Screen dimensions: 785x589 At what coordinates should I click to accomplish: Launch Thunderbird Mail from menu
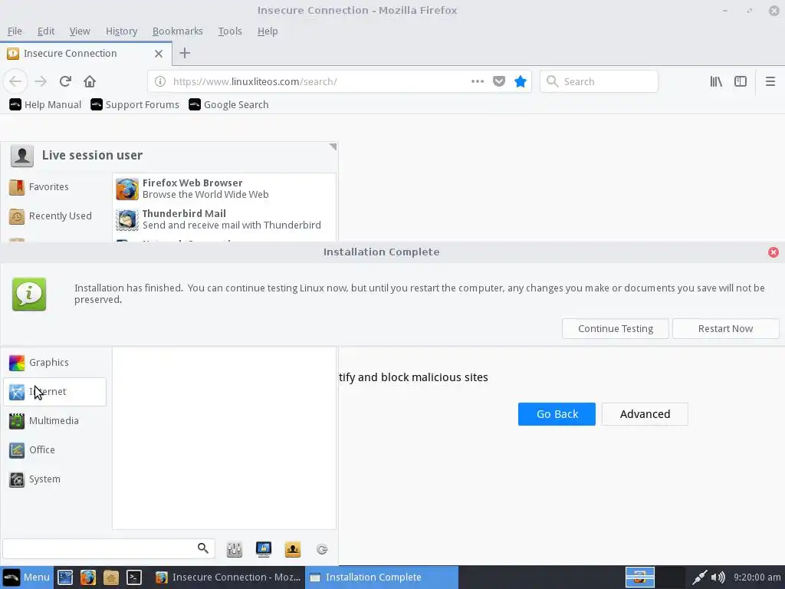pos(225,219)
